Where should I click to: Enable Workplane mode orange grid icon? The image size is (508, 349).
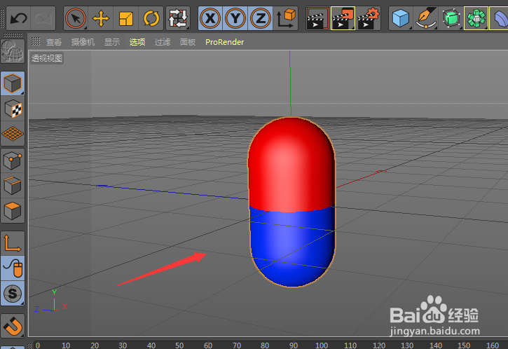[13, 134]
